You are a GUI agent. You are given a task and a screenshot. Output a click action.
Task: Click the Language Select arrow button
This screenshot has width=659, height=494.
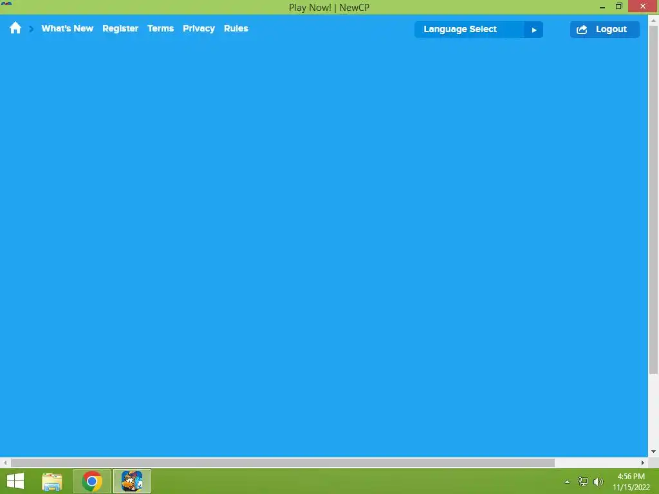(534, 30)
